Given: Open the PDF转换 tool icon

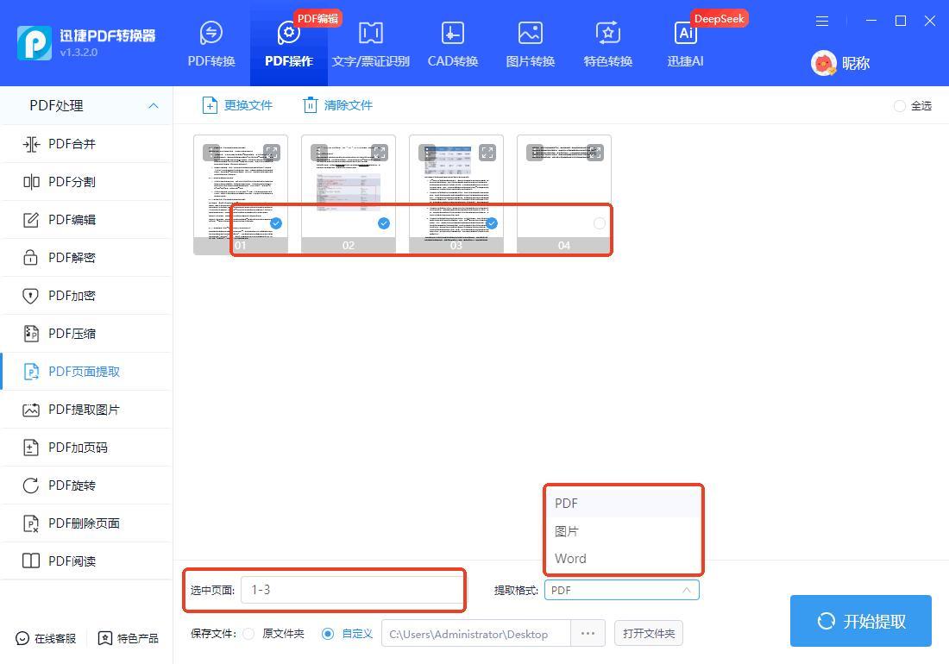Looking at the screenshot, I should [x=211, y=34].
